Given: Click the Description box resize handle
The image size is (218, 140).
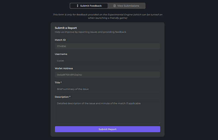Looking at the screenshot, I should click(159, 122).
